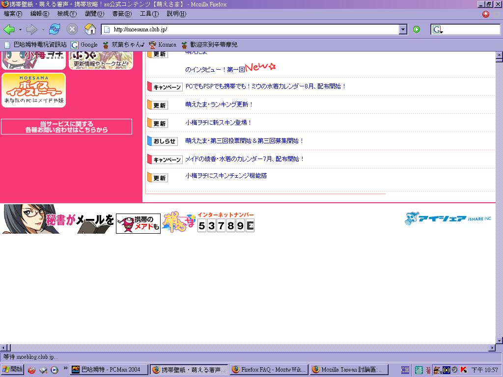Click the アイシェア iSHARE INC logo
Viewport: 503px width, 377px height.
(x=447, y=218)
